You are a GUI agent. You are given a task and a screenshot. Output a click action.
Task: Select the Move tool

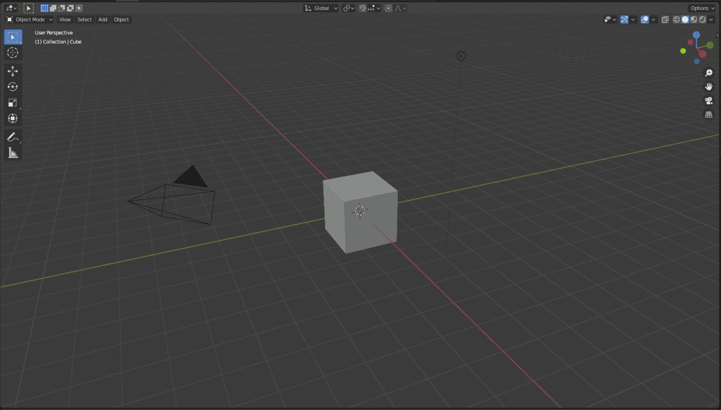tap(12, 71)
